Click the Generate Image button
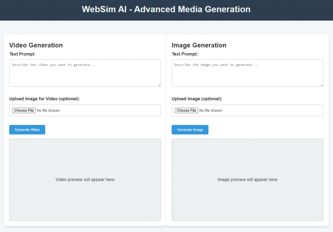The width and height of the screenshot is (333, 232). tap(190, 130)
